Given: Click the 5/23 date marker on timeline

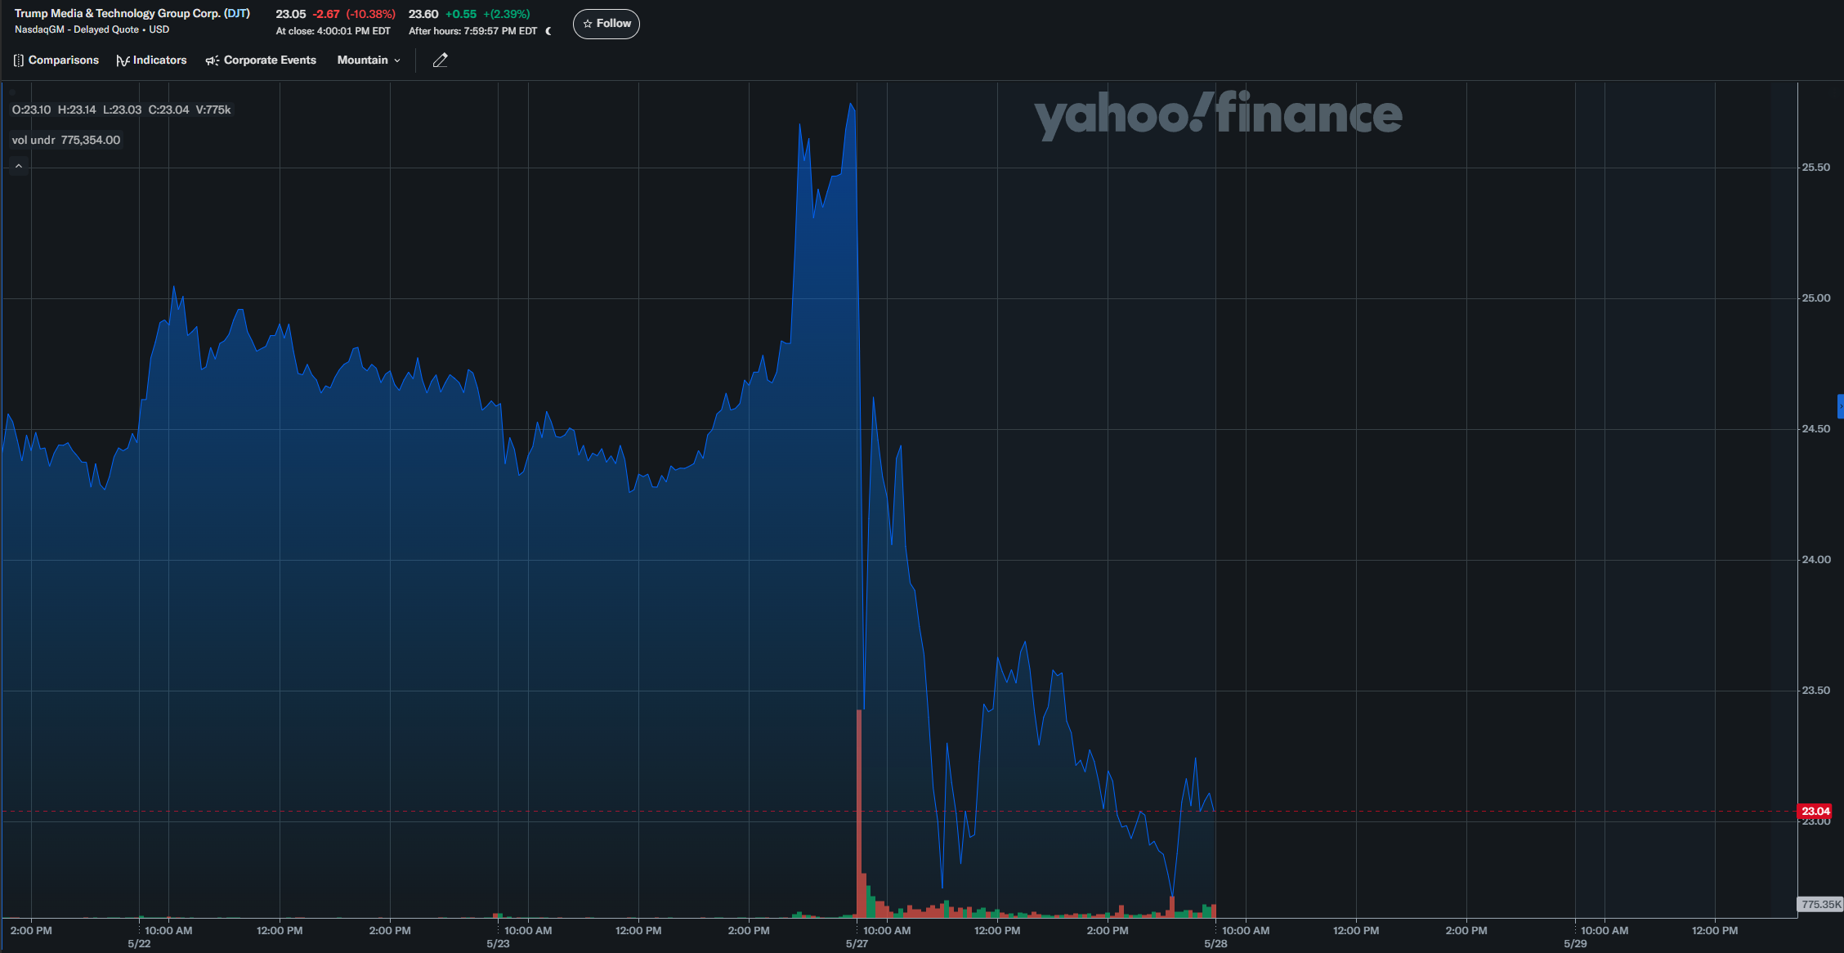Looking at the screenshot, I should point(498,944).
